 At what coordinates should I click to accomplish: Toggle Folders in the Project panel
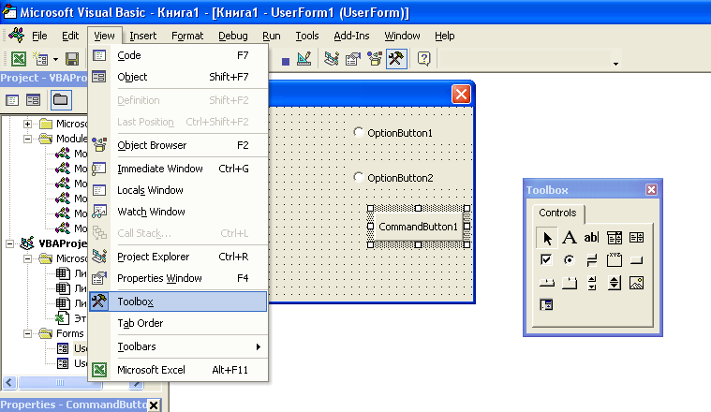[x=61, y=100]
